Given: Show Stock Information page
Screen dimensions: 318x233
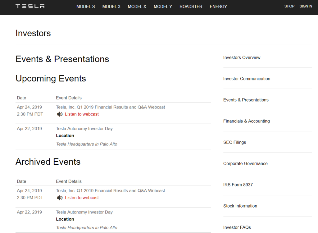Looking at the screenshot, I should (240, 206).
